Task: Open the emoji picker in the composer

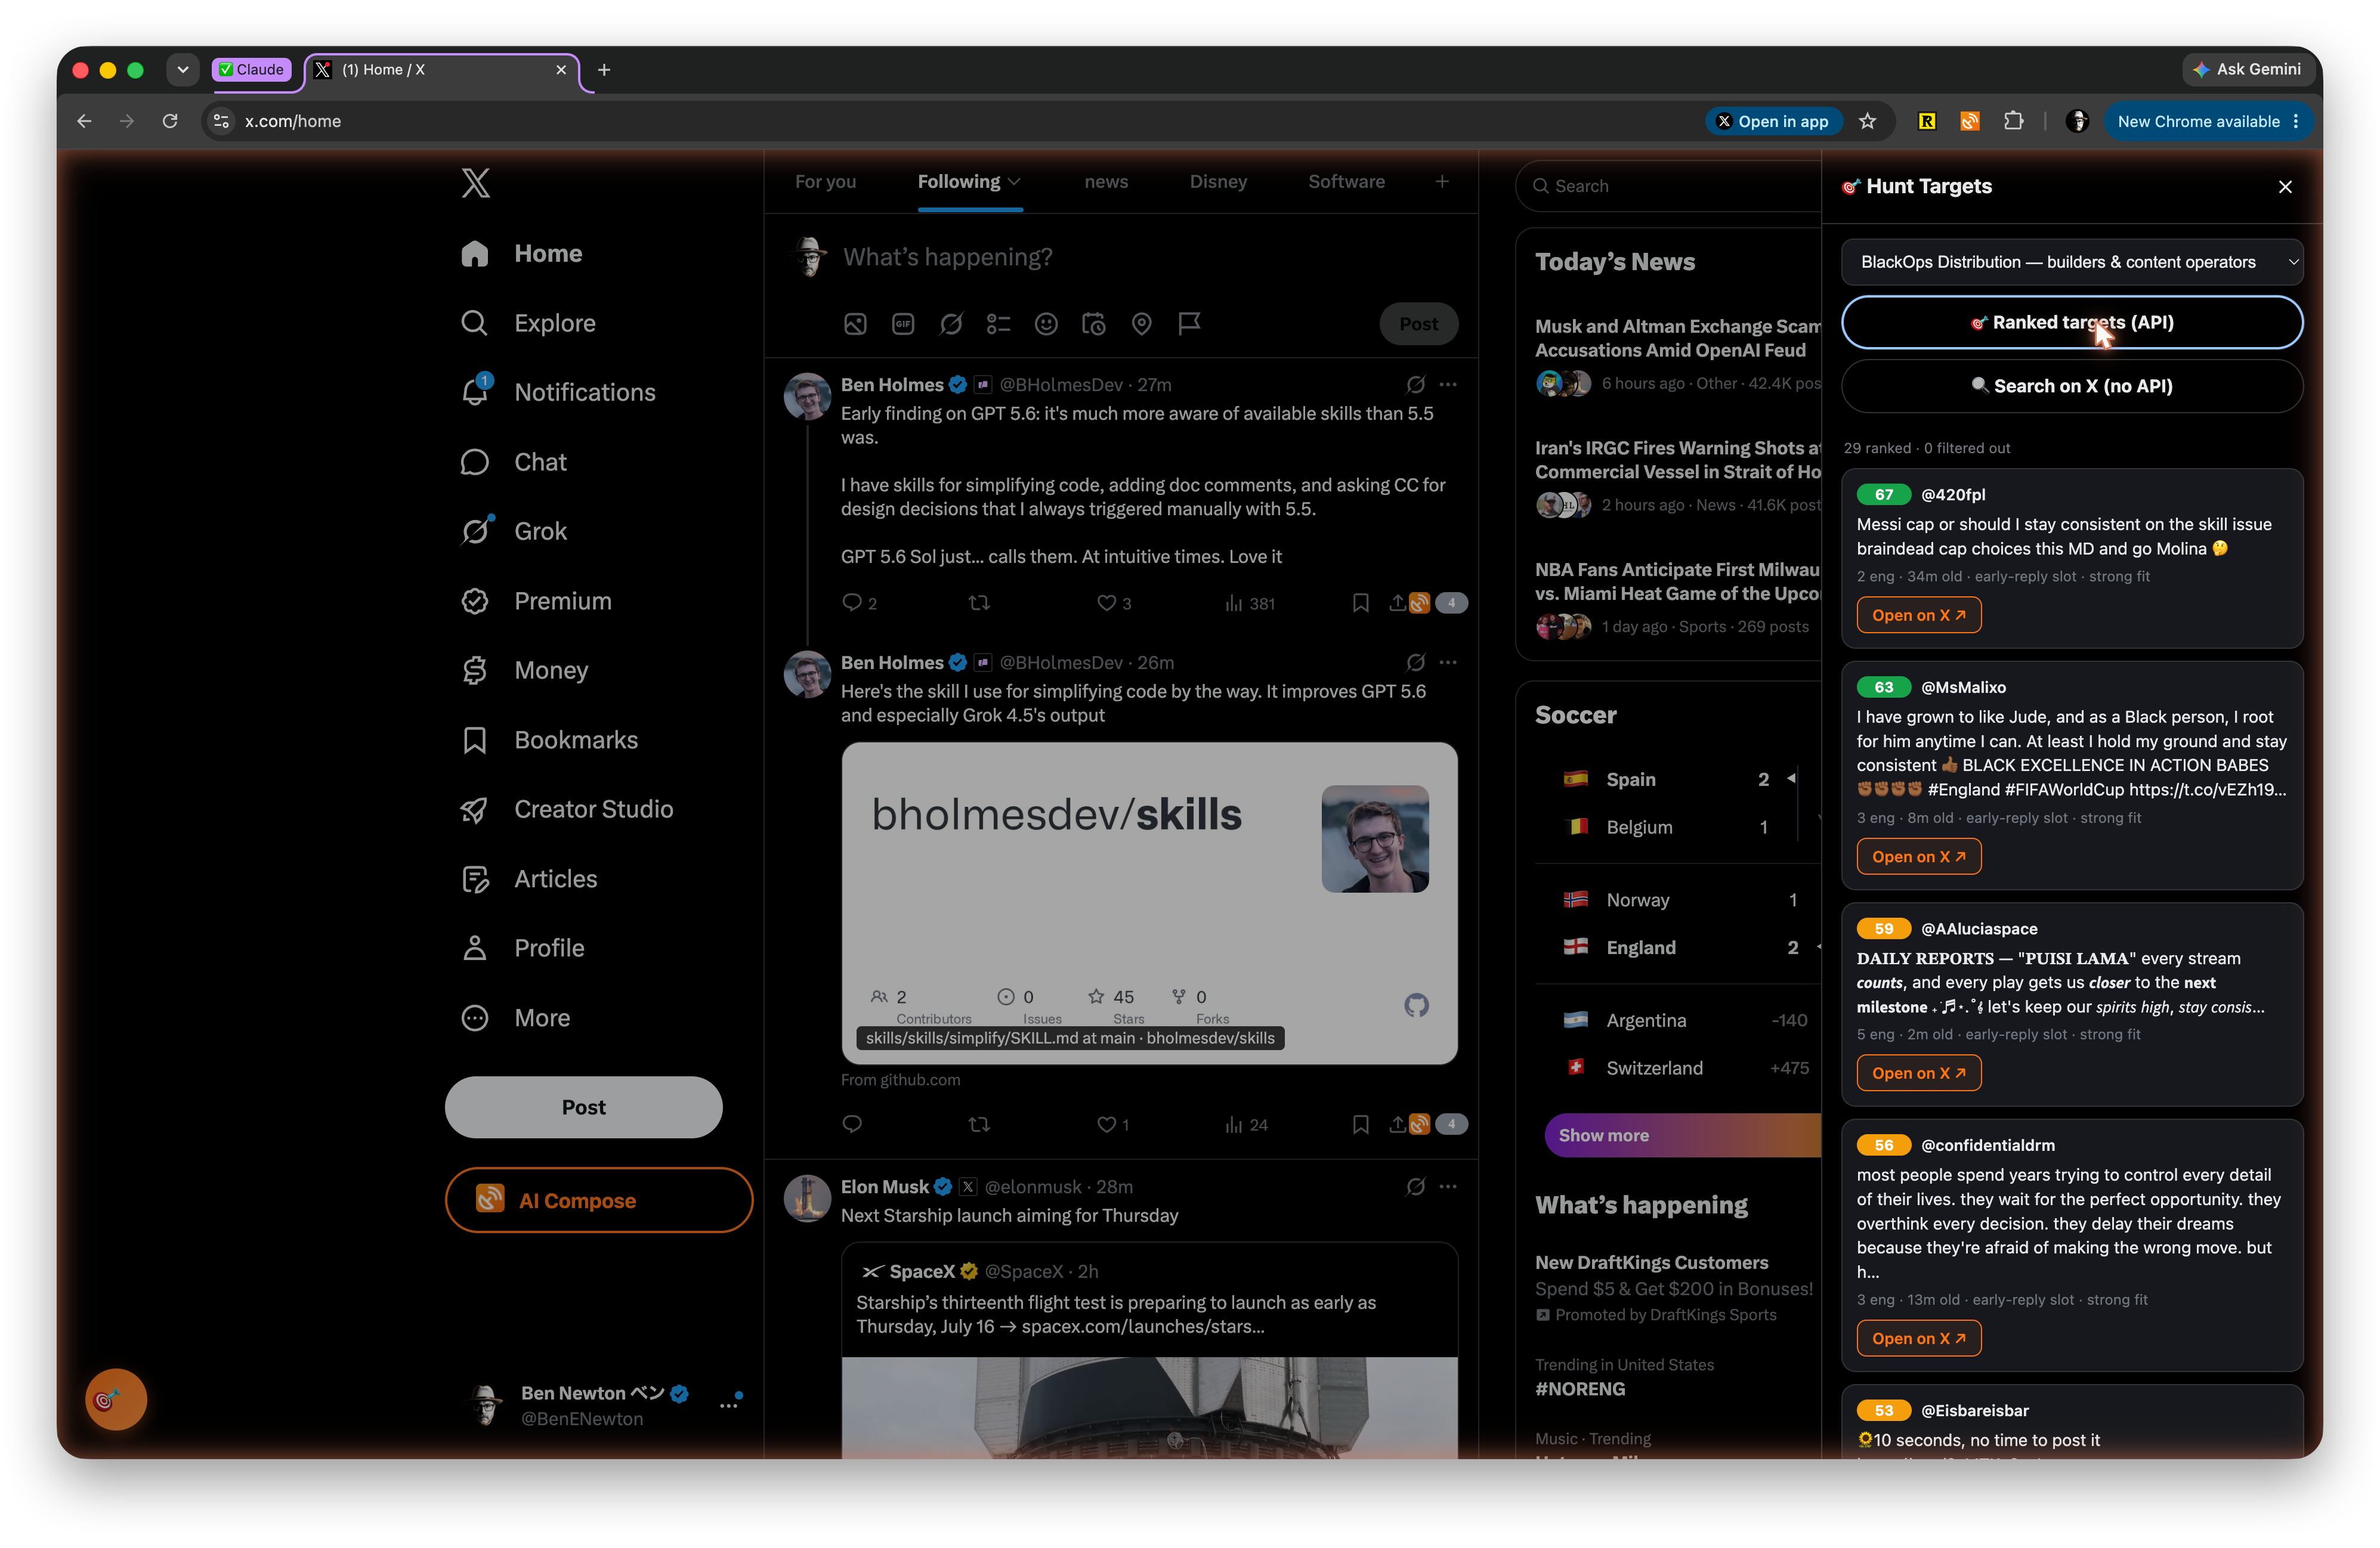Action: tap(1046, 324)
